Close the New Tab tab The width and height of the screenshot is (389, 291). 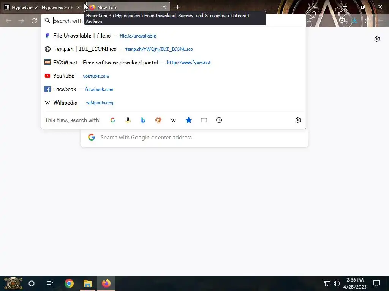(164, 7)
